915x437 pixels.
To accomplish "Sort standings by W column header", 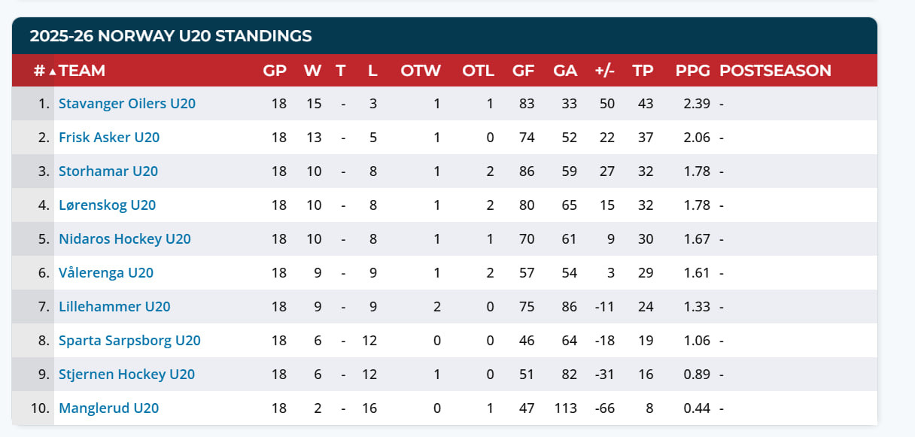I will 312,71.
